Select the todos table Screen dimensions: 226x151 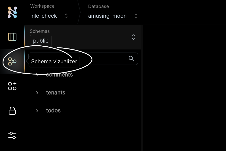(53, 110)
